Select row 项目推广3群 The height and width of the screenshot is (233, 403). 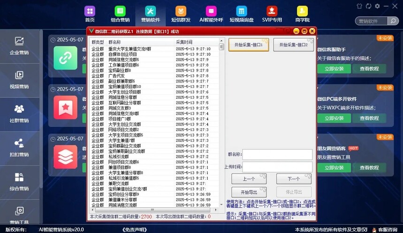tap(154, 119)
